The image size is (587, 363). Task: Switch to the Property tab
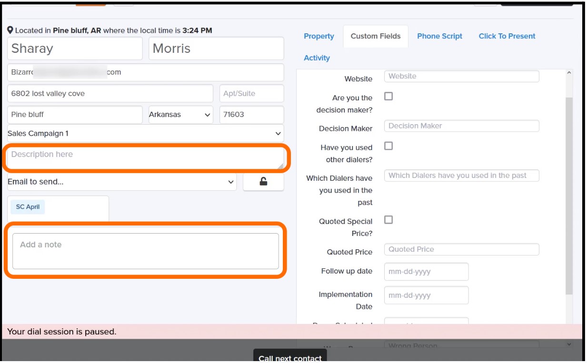click(319, 36)
